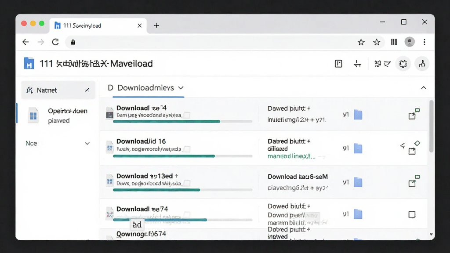Select the Downloadmievs tab
The height and width of the screenshot is (253, 450).
pyautogui.click(x=148, y=88)
